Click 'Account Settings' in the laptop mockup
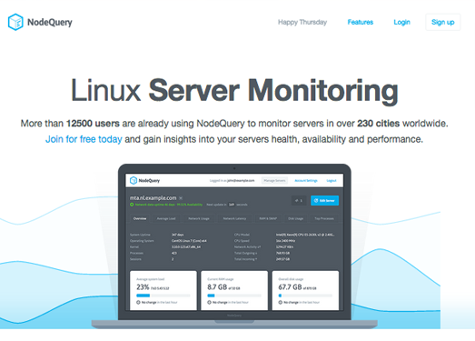 306,181
